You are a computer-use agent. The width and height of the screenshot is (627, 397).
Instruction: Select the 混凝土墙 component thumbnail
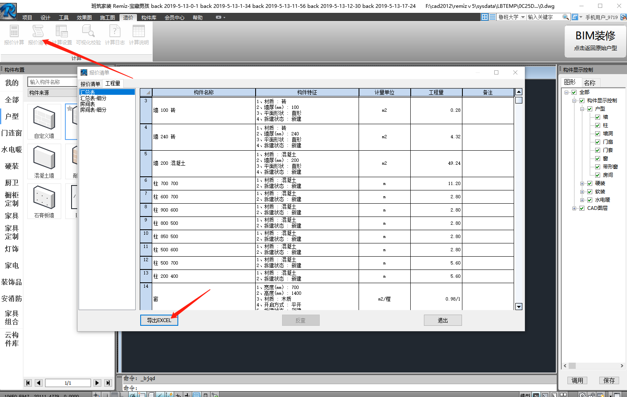point(44,161)
